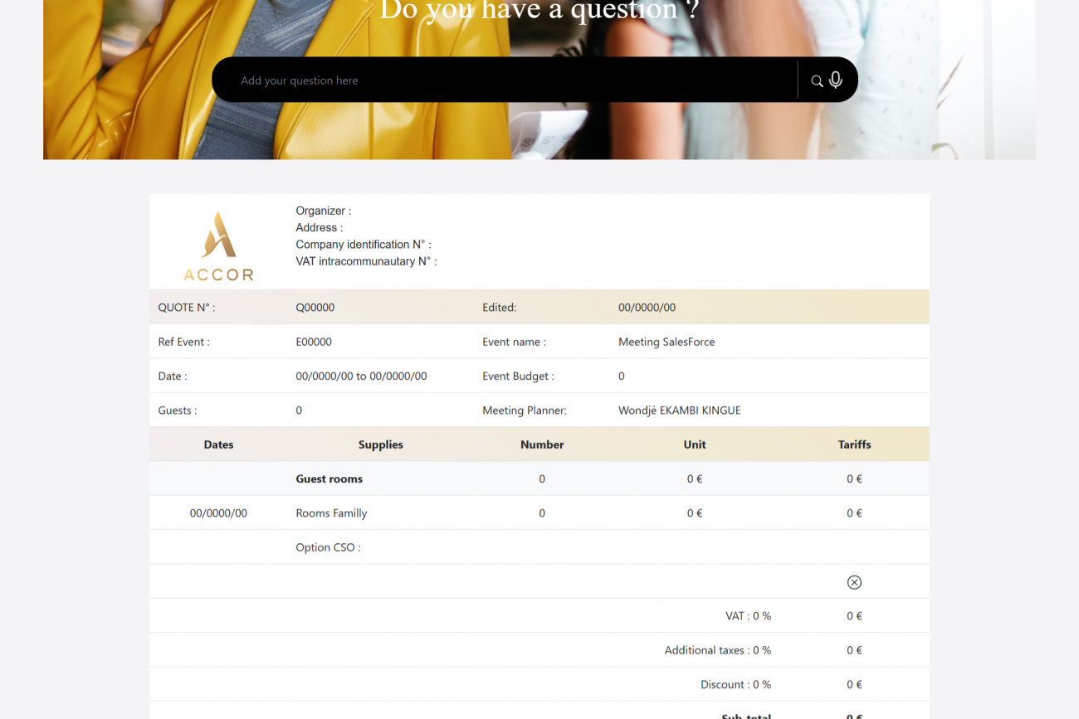Image resolution: width=1079 pixels, height=719 pixels.
Task: Select the 'Guest rooms' row label
Action: pos(330,479)
